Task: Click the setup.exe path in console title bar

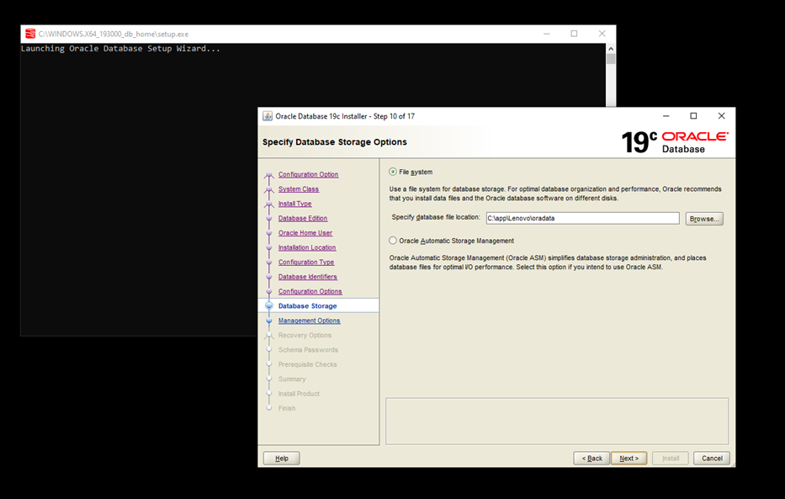Action: click(114, 34)
